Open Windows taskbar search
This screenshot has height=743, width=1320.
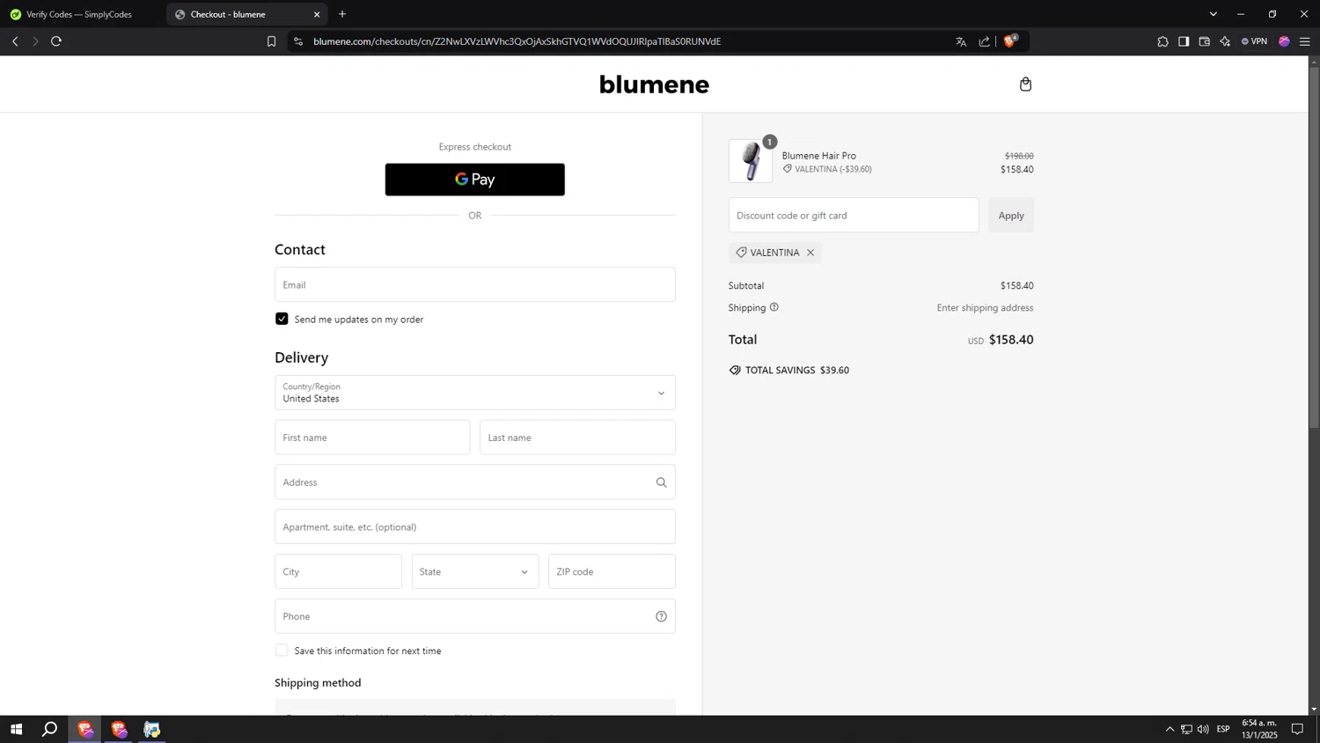50,729
